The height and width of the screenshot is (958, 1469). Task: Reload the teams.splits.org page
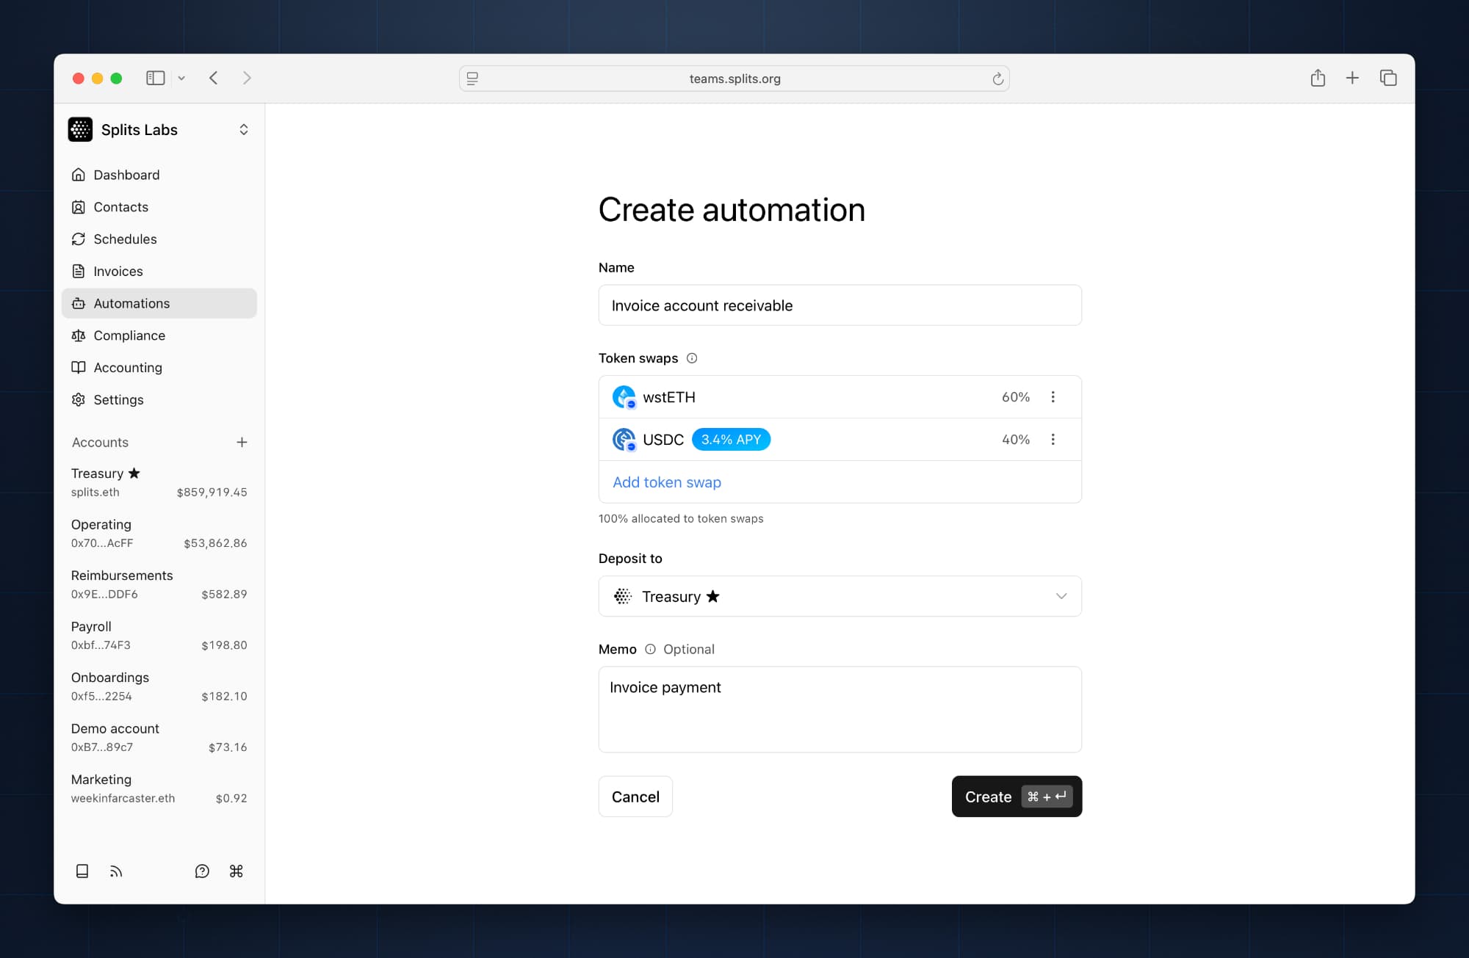997,79
